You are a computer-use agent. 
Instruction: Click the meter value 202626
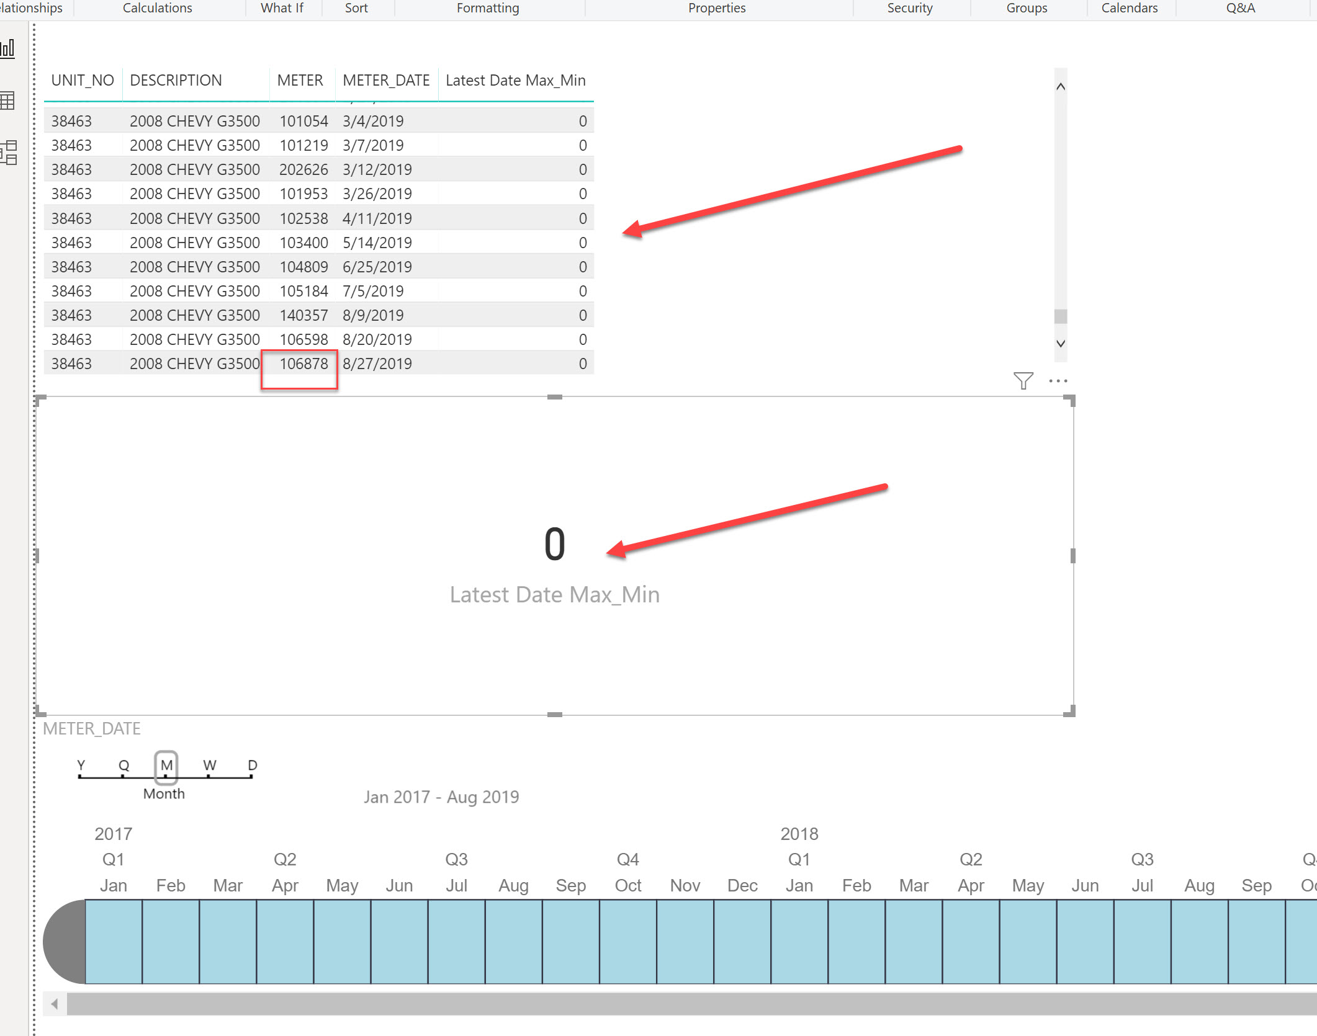pos(303,170)
